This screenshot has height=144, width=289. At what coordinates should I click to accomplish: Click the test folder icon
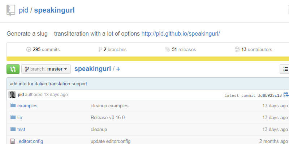pyautogui.click(x=13, y=129)
